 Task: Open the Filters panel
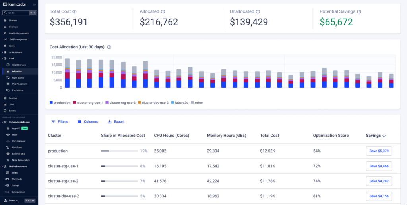pyautogui.click(x=60, y=121)
